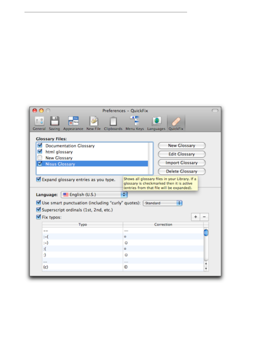Select the ':-)' typo row
This screenshot has width=278, height=361.
tap(123, 243)
